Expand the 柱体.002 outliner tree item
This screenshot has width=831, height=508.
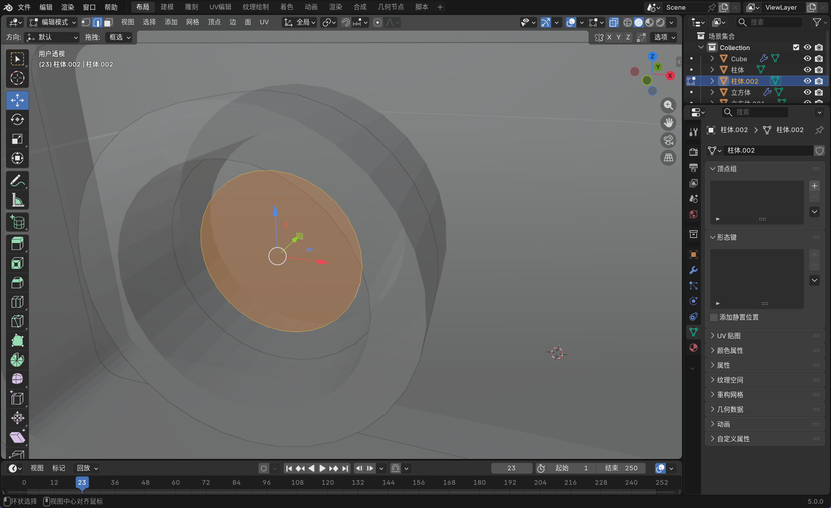click(712, 81)
